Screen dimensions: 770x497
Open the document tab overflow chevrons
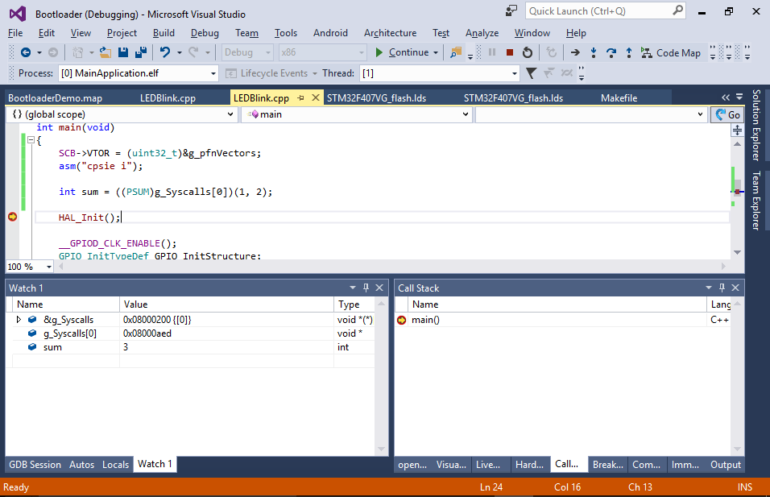point(726,97)
